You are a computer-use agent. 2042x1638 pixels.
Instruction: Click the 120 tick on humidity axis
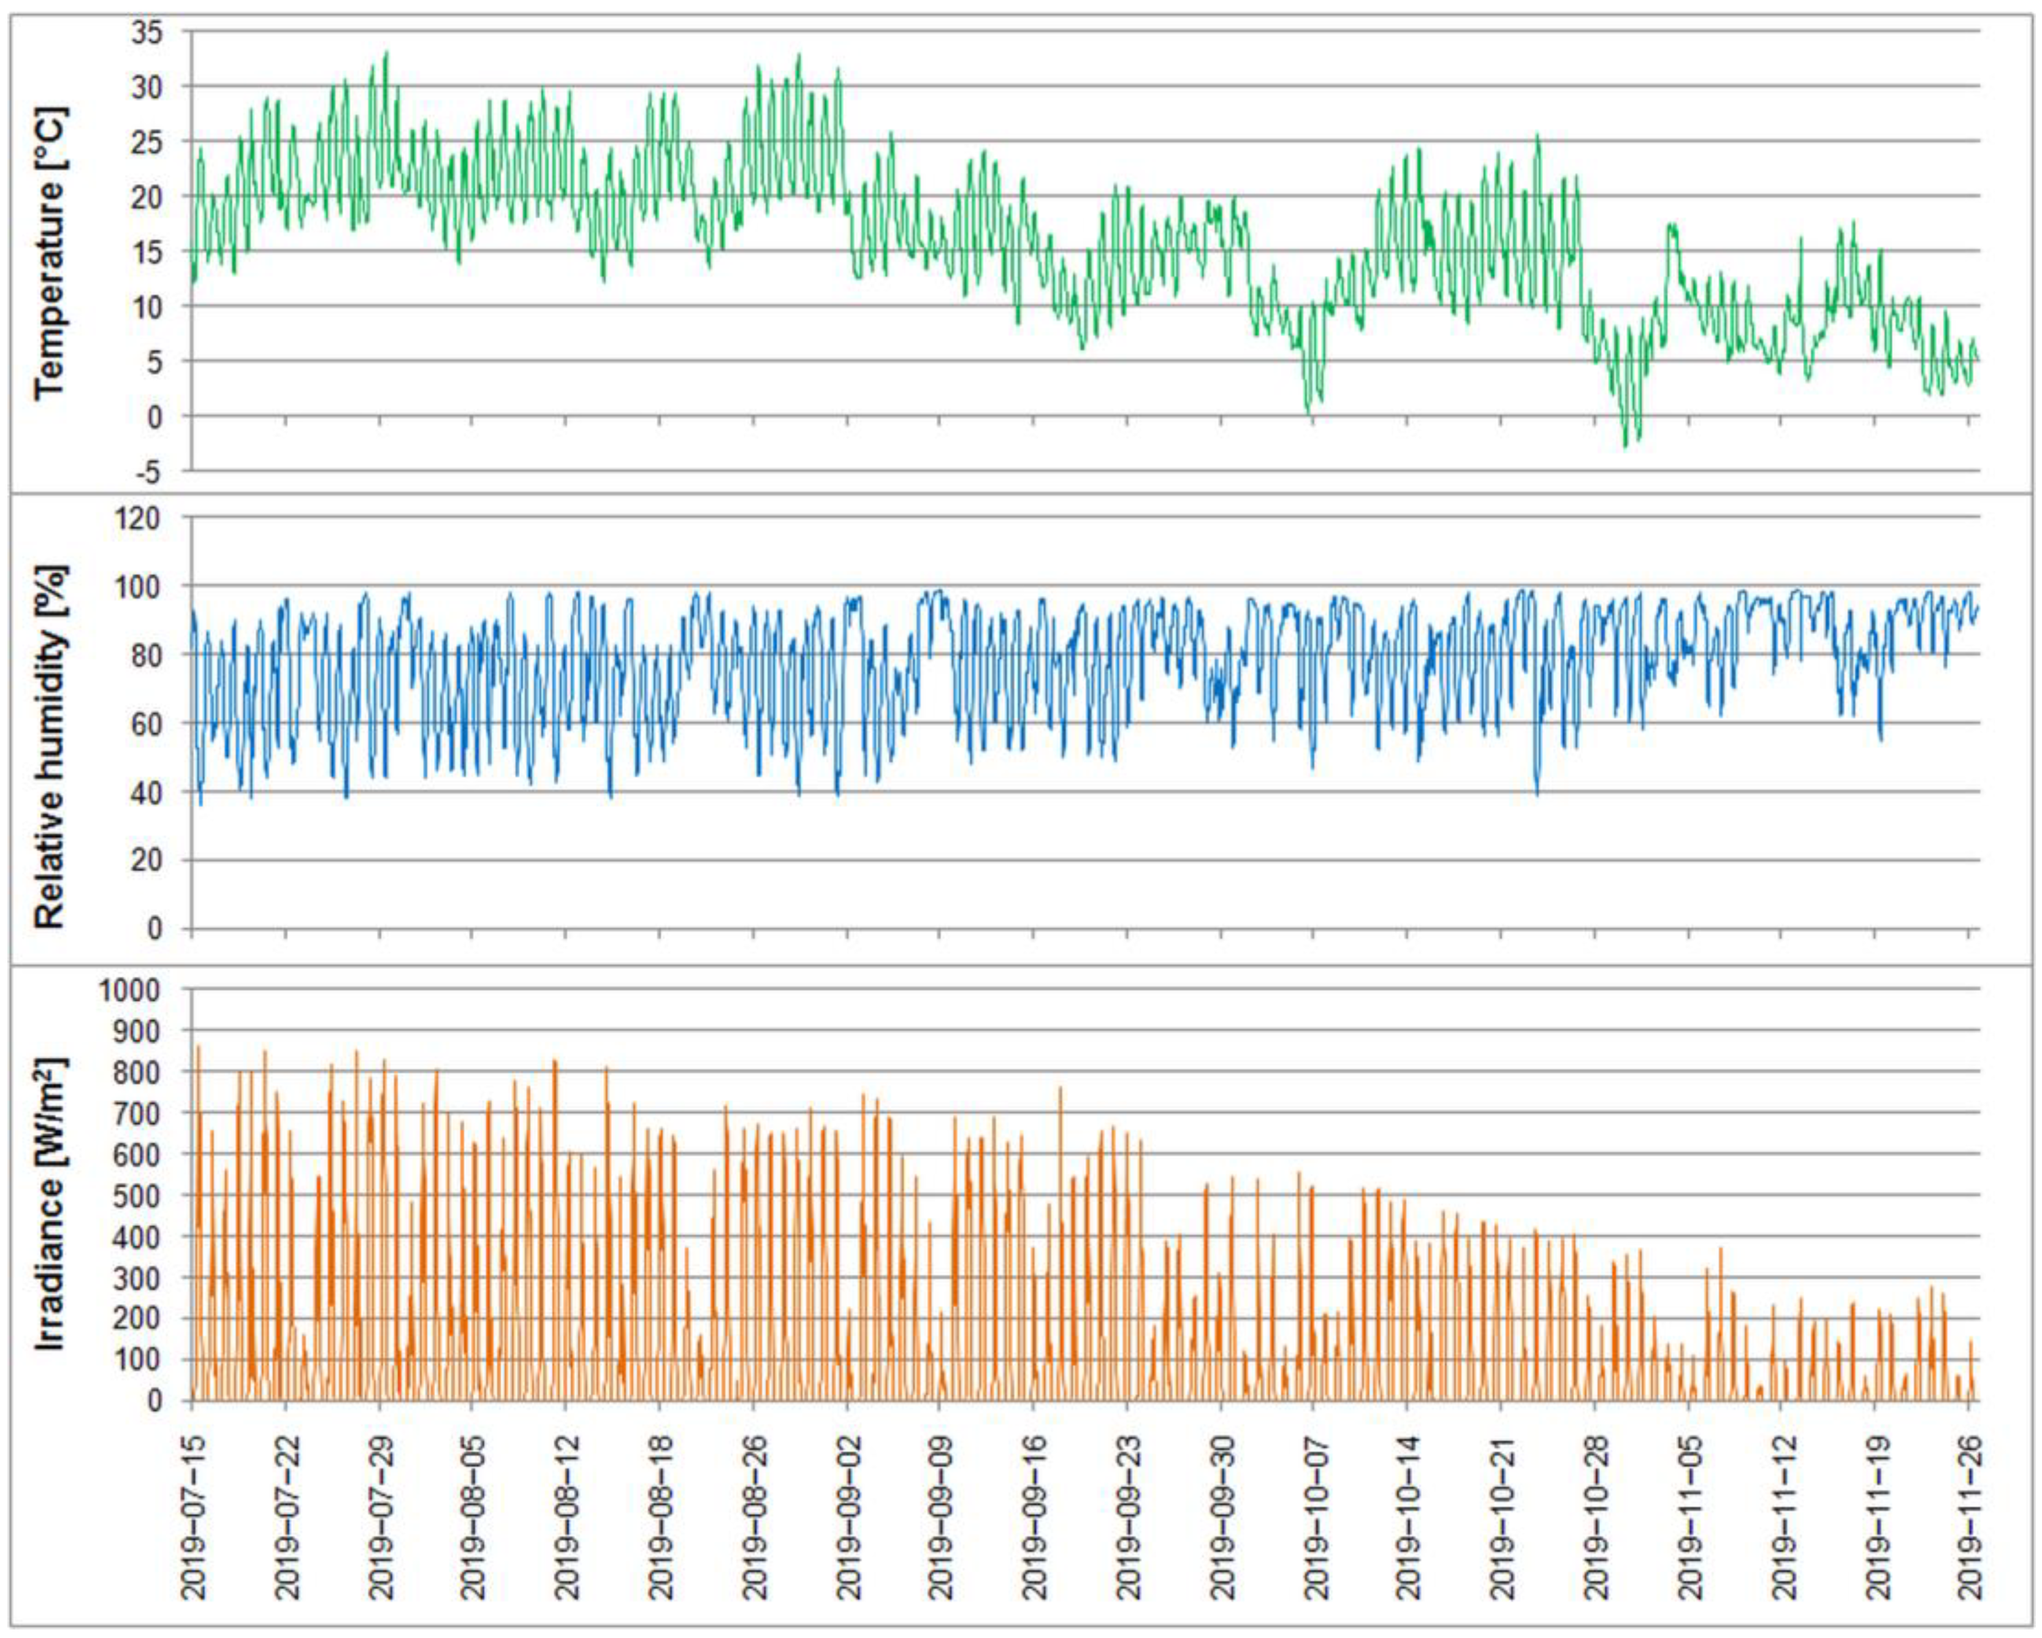tap(139, 519)
